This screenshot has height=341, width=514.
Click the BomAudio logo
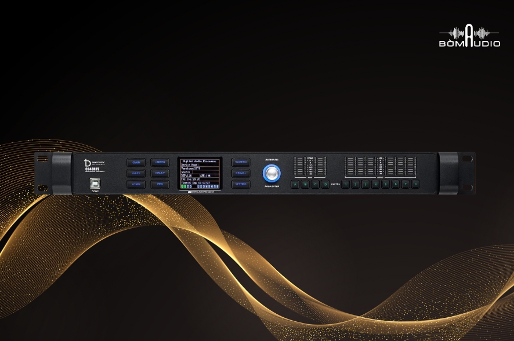point(469,36)
